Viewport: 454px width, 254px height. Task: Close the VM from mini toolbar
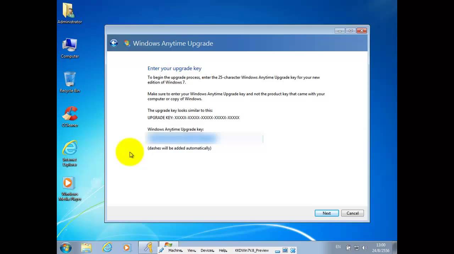293,250
